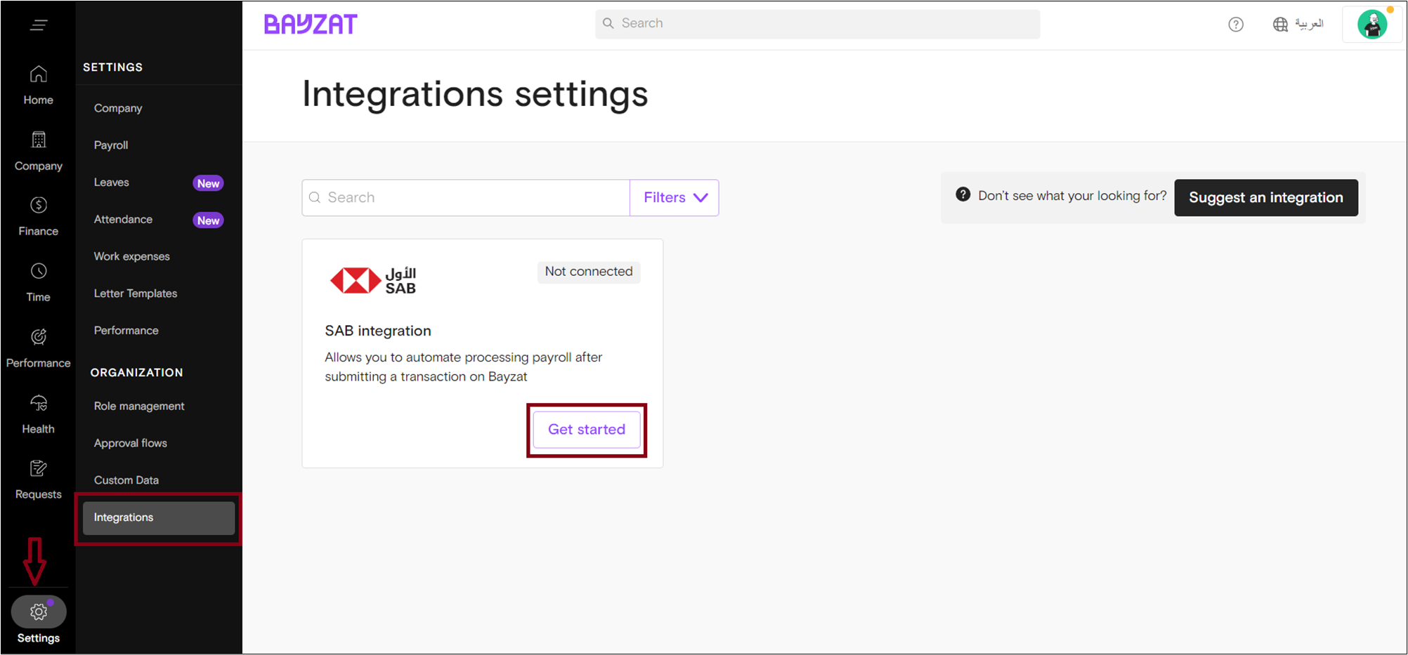The width and height of the screenshot is (1408, 655).
Task: Click the Integrations settings heading
Action: pyautogui.click(x=475, y=94)
